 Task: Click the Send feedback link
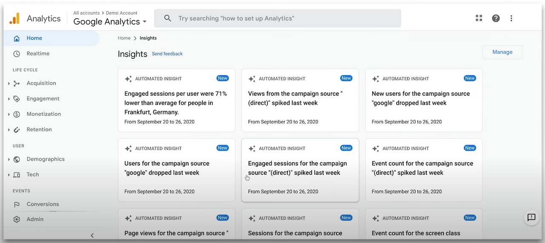click(x=167, y=54)
